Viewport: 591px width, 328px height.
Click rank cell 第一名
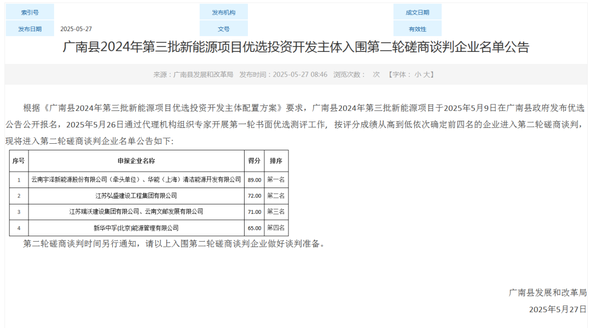pyautogui.click(x=276, y=180)
